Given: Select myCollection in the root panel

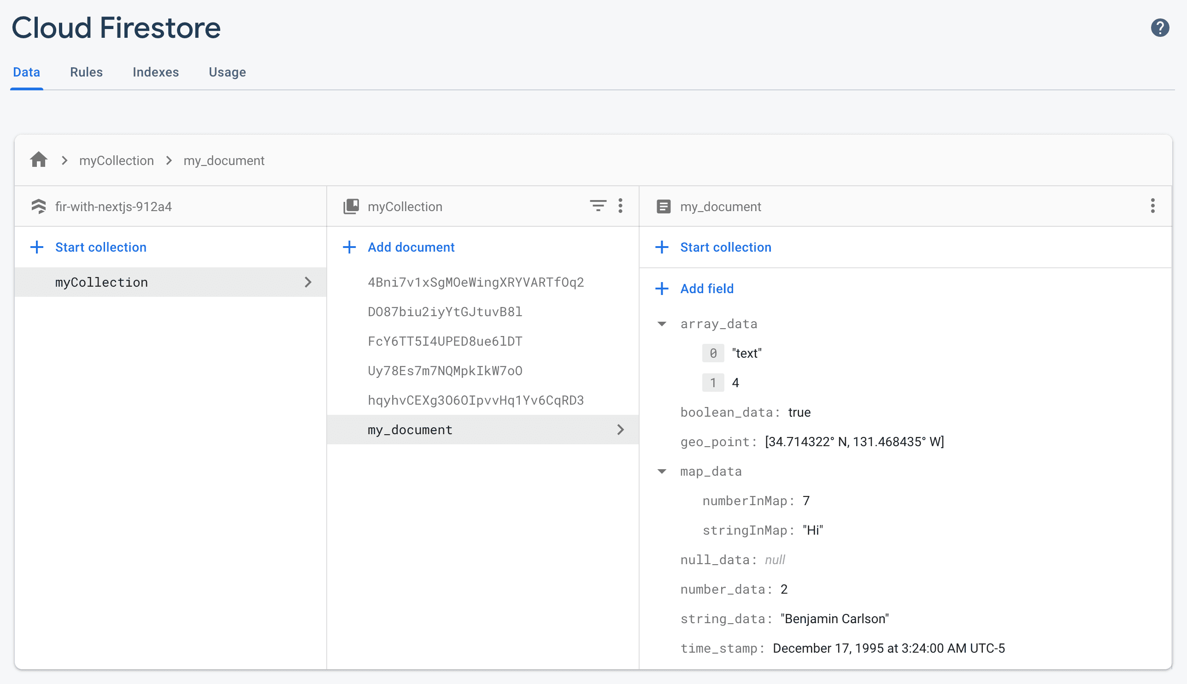Looking at the screenshot, I should [x=170, y=282].
